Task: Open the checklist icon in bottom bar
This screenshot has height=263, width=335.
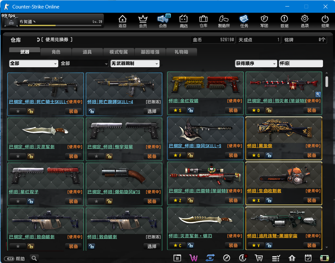Action: click(276, 258)
